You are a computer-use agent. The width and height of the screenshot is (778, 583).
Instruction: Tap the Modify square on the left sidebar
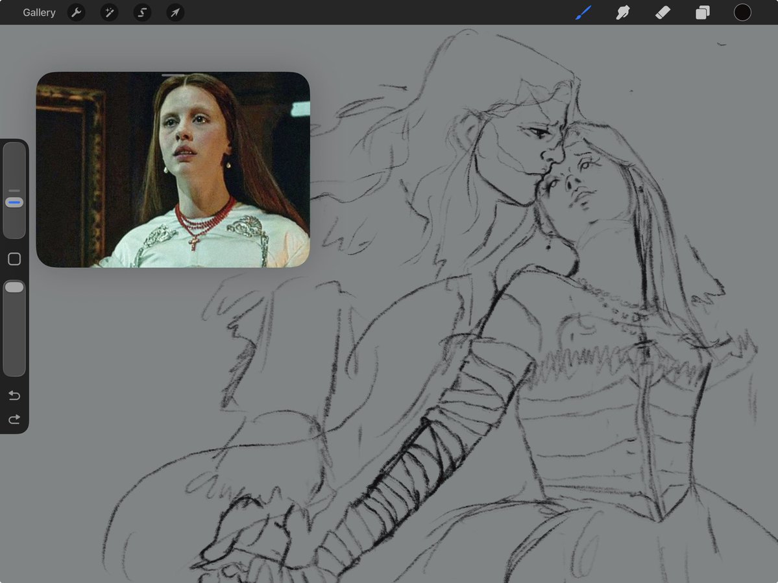click(x=14, y=259)
